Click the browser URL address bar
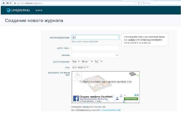Viewport: 181px width, 135px height. (74, 3)
